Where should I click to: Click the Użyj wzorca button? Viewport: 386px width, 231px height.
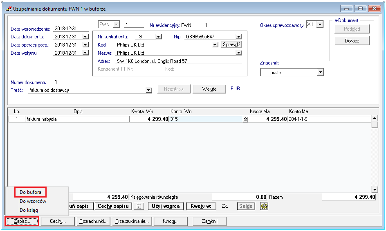(x=166, y=206)
